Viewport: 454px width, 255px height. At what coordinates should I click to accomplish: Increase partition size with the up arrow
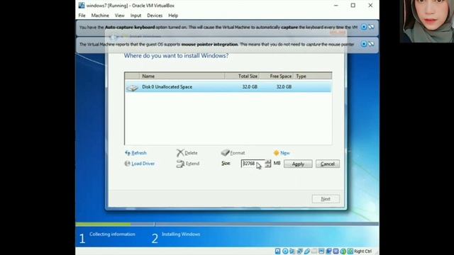coord(268,161)
